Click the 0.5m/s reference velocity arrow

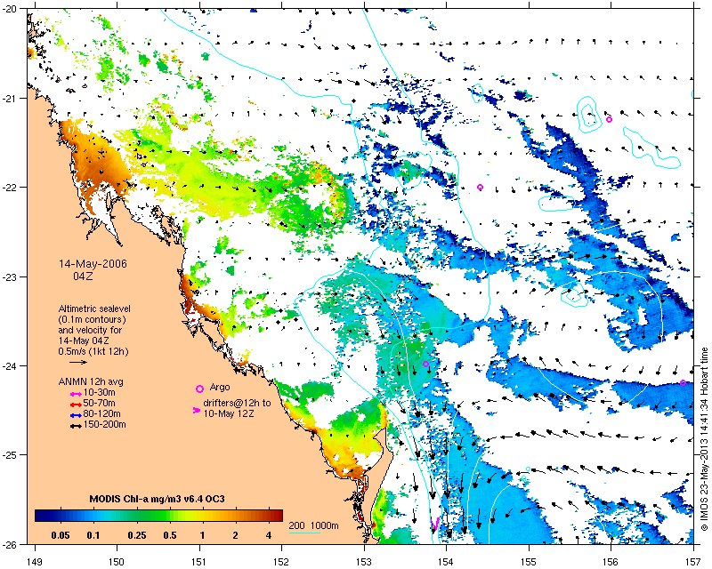(x=78, y=362)
